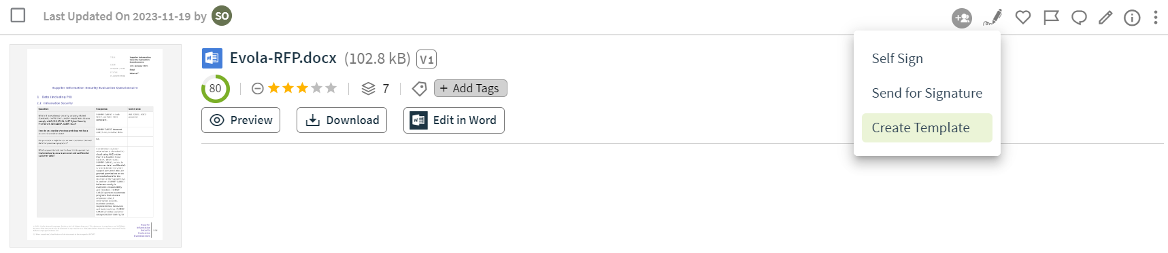Mark document as favorite with heart icon
This screenshot has width=1168, height=253.
point(1023,18)
